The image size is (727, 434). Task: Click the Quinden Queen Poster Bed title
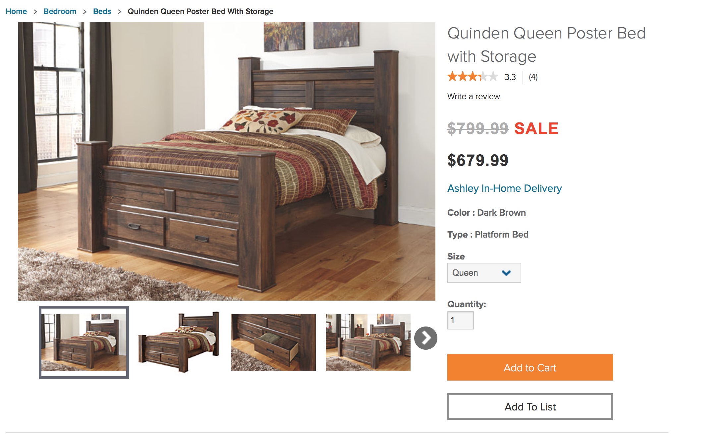(x=546, y=45)
